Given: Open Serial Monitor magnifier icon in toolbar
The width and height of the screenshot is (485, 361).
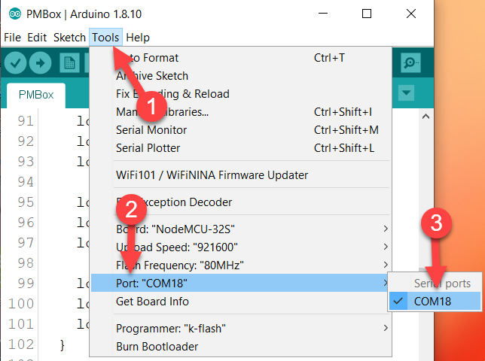Looking at the screenshot, I should (x=410, y=63).
